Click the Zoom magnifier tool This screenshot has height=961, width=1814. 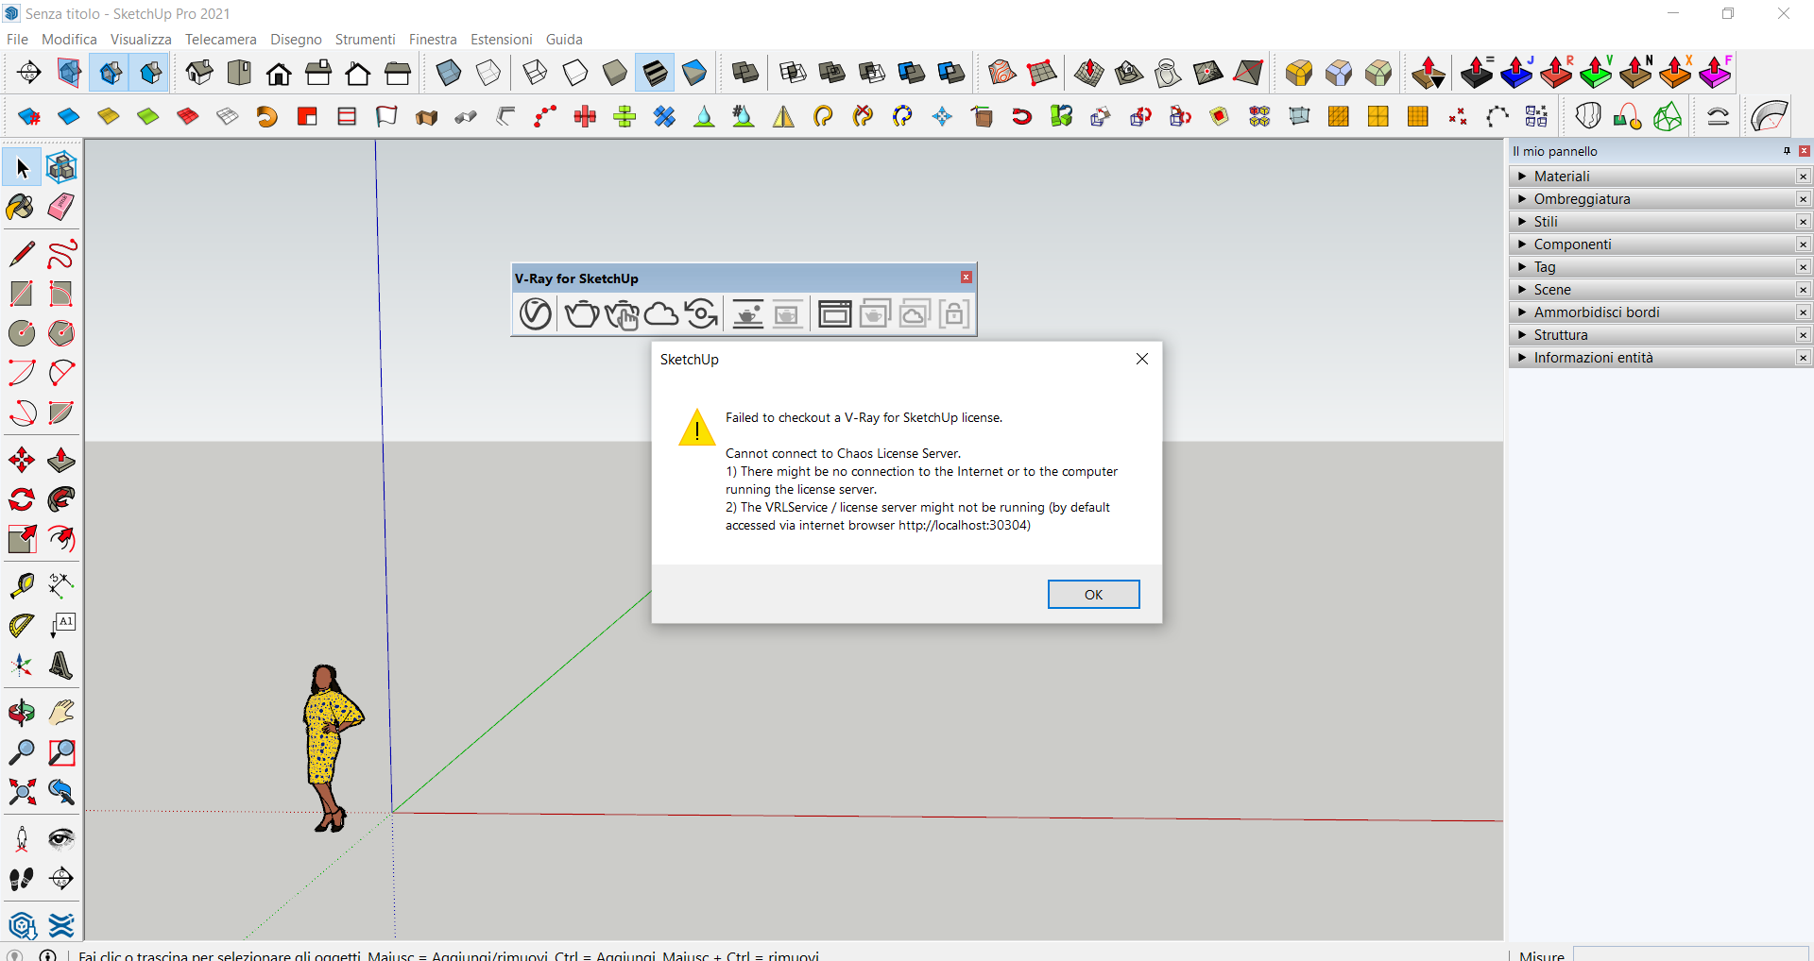22,752
